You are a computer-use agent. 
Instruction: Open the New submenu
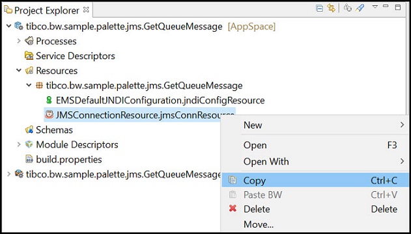315,125
